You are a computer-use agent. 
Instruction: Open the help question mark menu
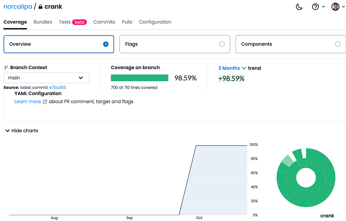click(x=315, y=7)
